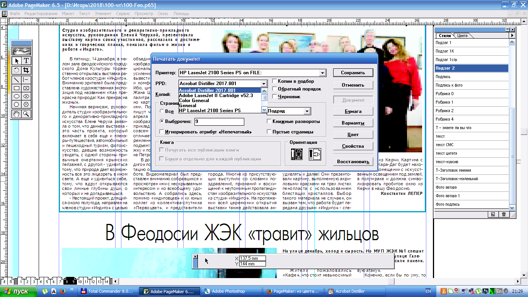Toggle 'Пустые страницы' checkbox
This screenshot has width=528, height=297.
tap(269, 132)
